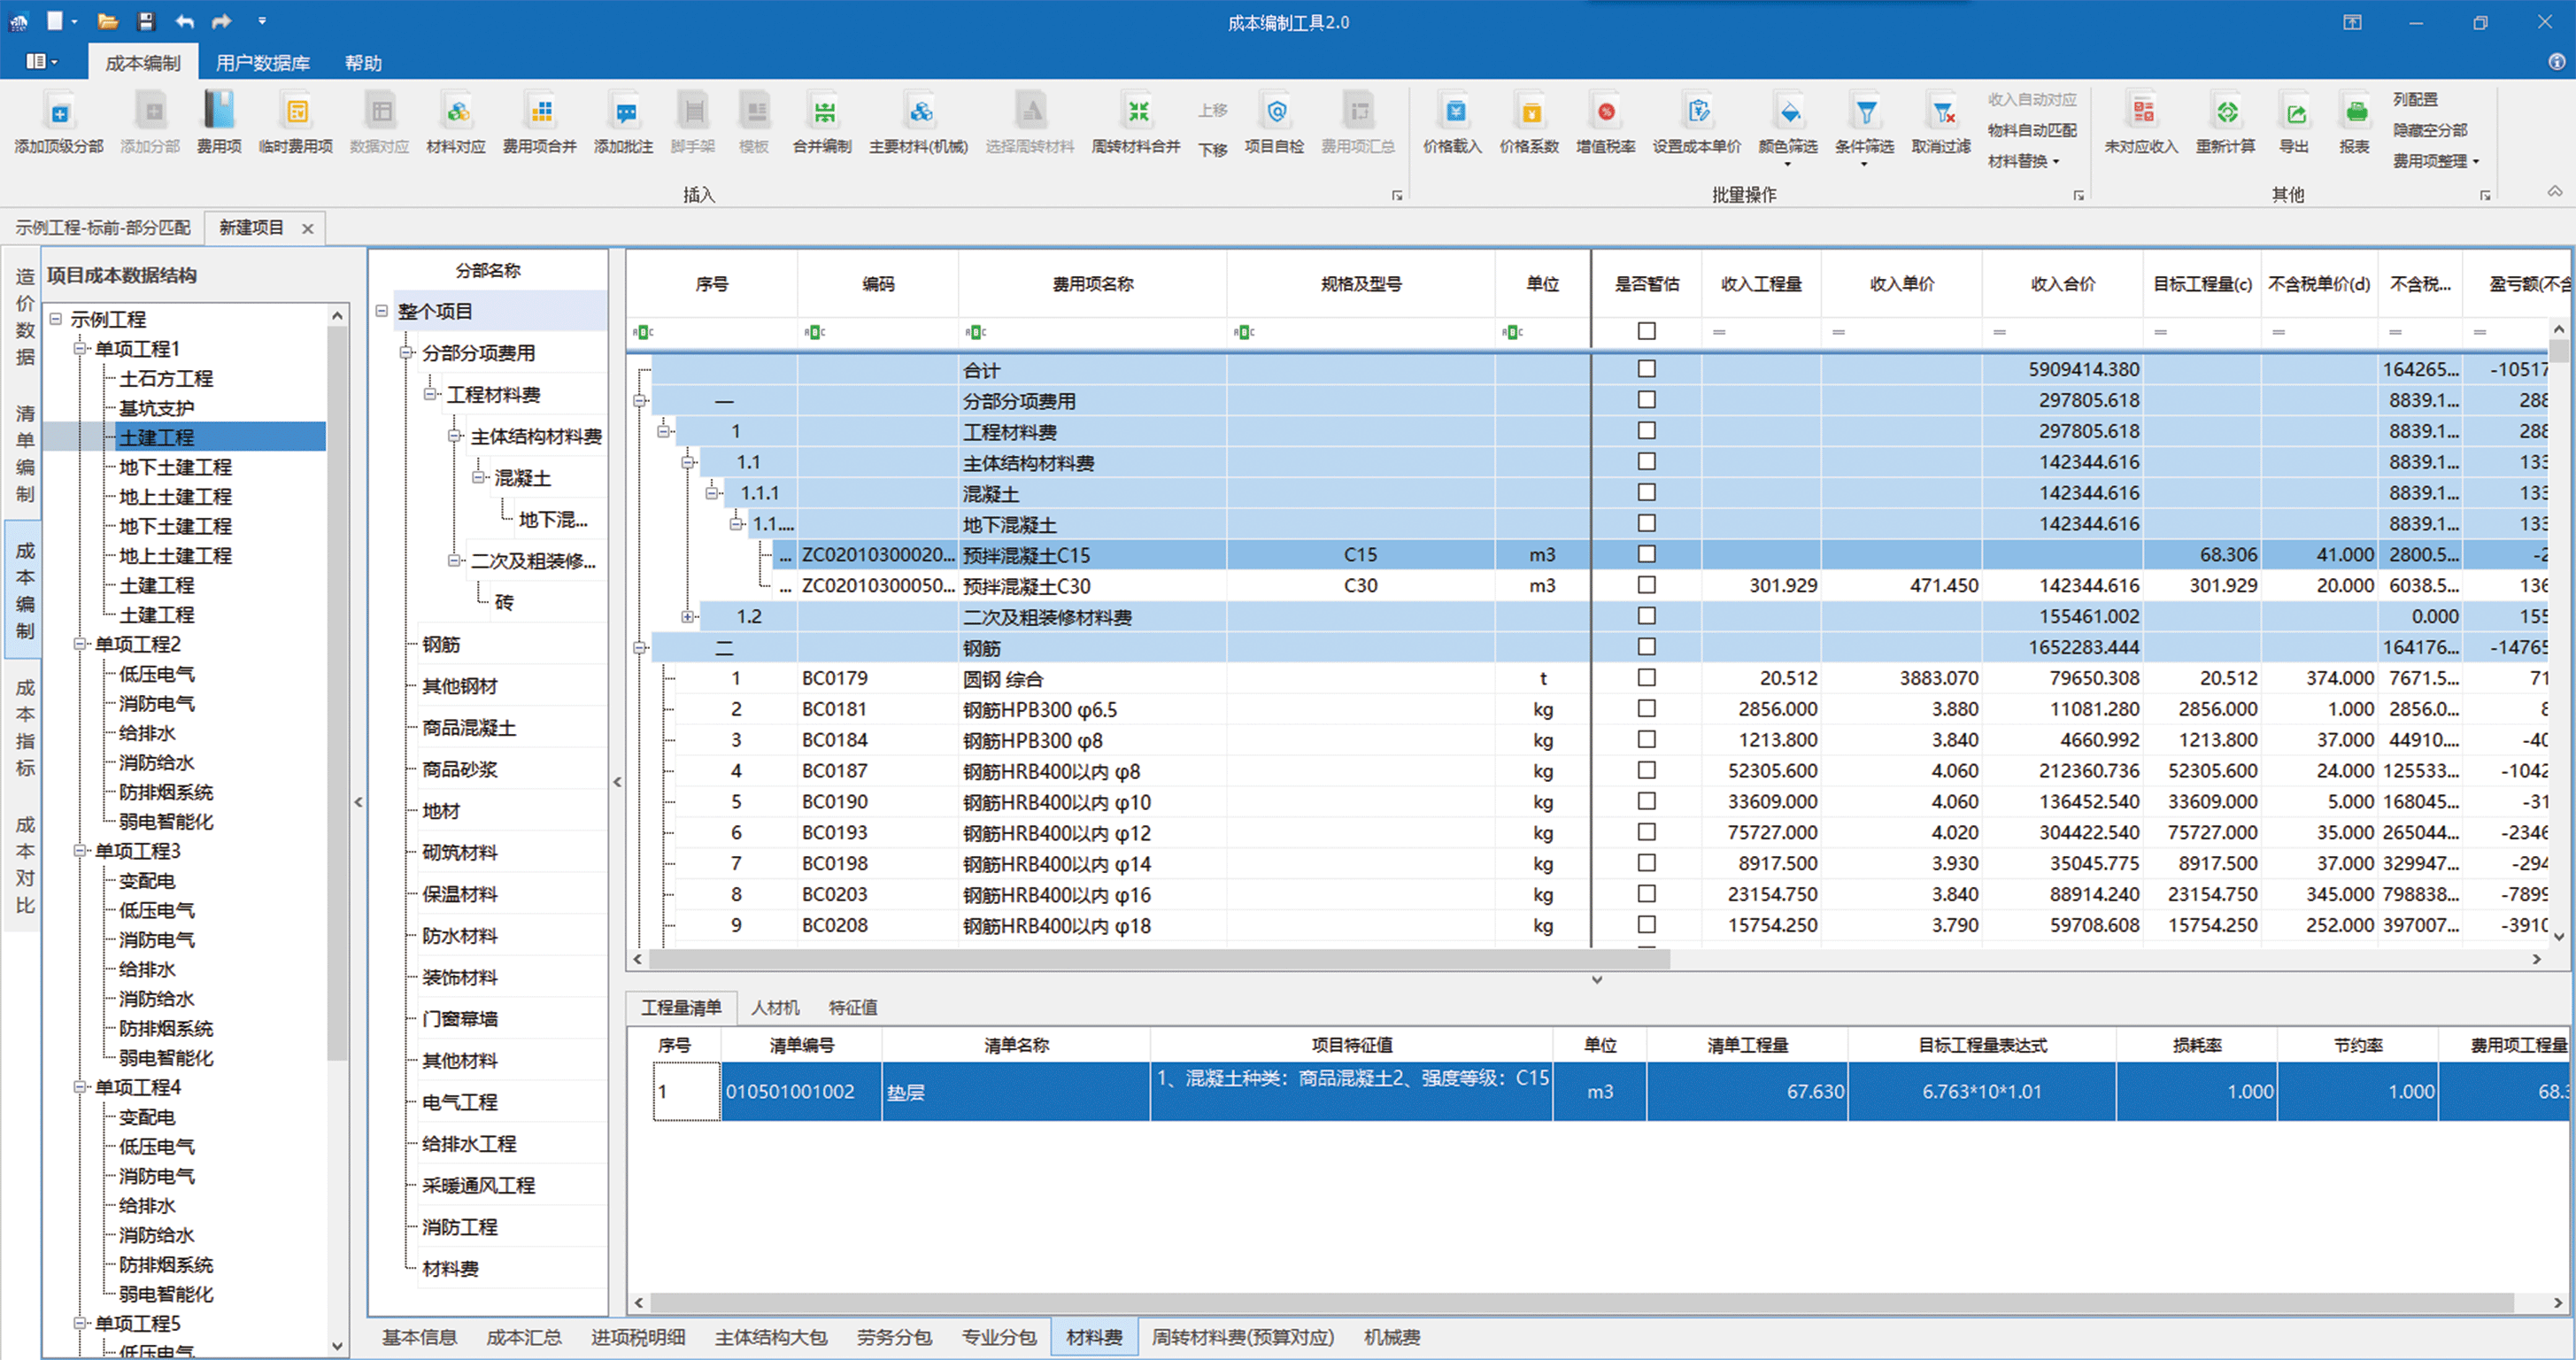Viewport: 2576px width, 1360px height.
Task: Open 设置成本单价 icon
Action: (1697, 112)
